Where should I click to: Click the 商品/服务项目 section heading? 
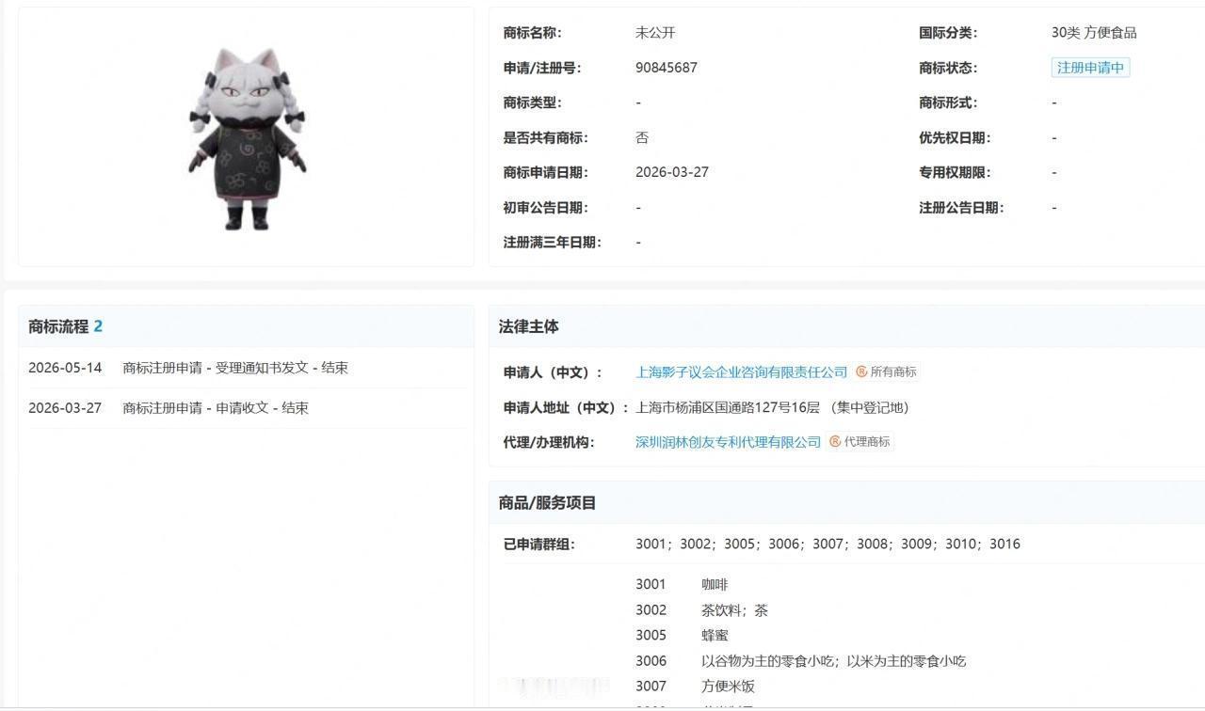(x=548, y=502)
